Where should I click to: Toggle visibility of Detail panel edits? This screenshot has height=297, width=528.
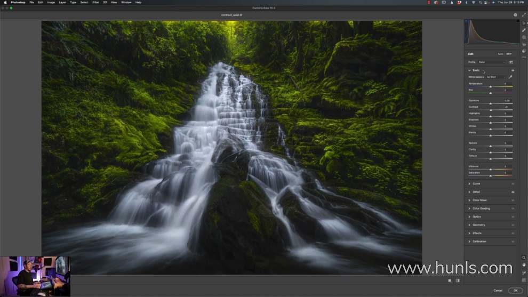(x=513, y=192)
